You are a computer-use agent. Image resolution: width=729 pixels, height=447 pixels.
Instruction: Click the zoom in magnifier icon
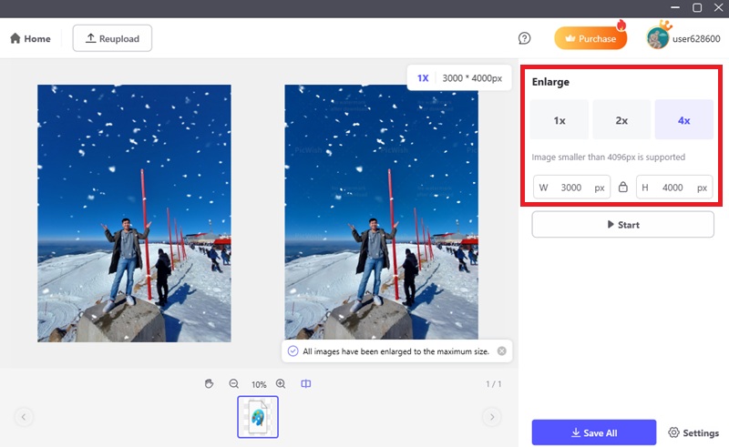pos(281,383)
